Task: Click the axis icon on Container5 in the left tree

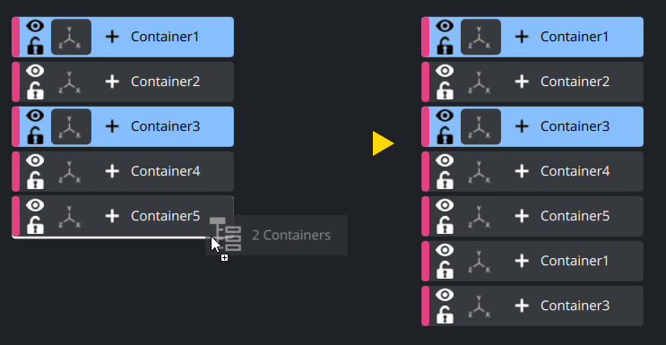Action: tap(69, 216)
